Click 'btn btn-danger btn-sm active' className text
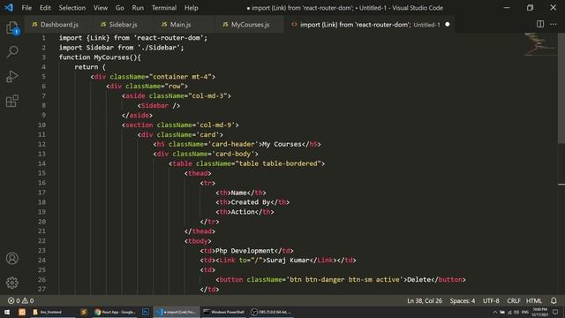Image resolution: width=565 pixels, height=318 pixels. coord(344,279)
